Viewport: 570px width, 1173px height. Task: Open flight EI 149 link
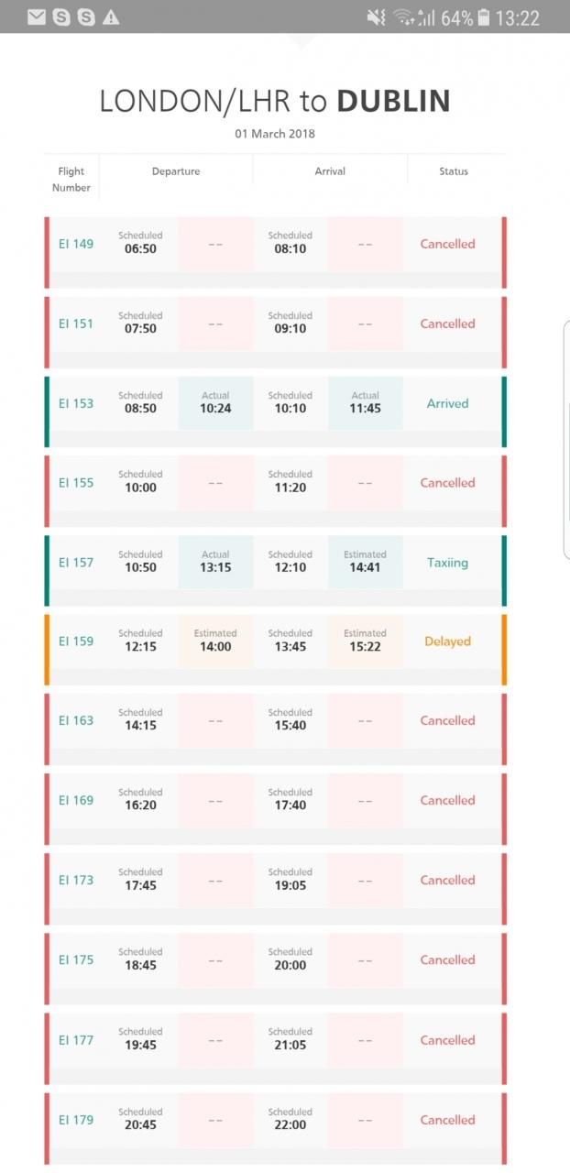click(x=76, y=244)
